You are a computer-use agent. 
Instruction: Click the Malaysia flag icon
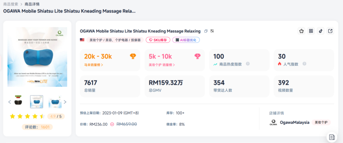pyautogui.click(x=82, y=40)
